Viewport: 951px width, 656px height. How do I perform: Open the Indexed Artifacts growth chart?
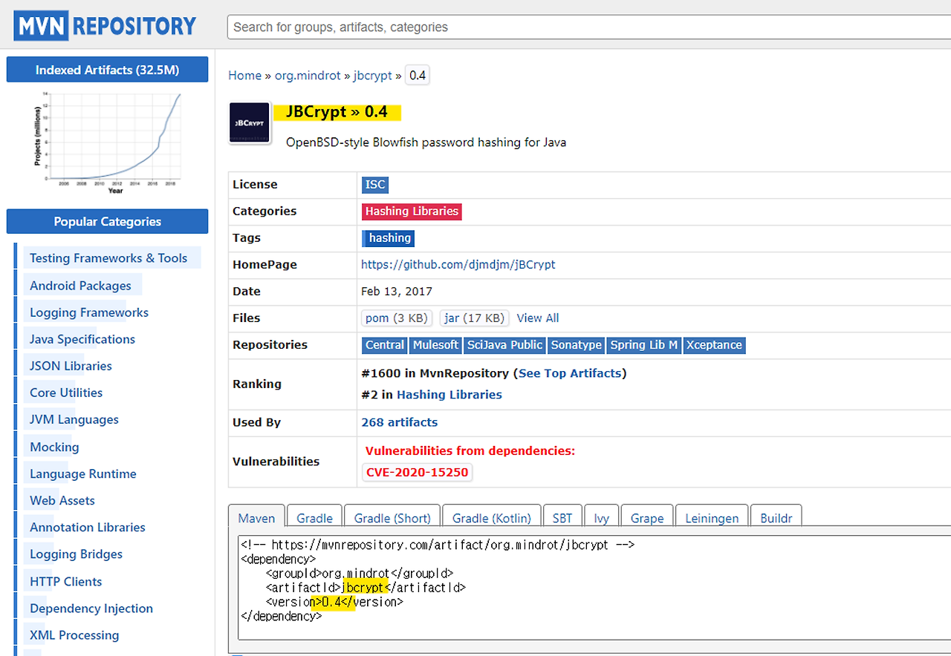108,142
